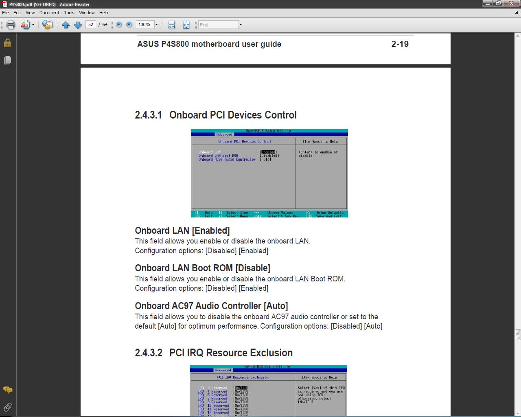Open the Document menu
521x417 pixels.
49,13
